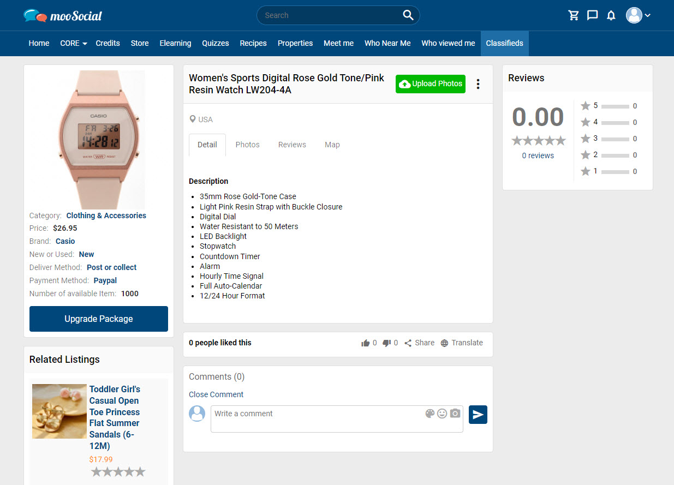The width and height of the screenshot is (674, 485).
Task: Click the USA location text
Action: pos(206,119)
